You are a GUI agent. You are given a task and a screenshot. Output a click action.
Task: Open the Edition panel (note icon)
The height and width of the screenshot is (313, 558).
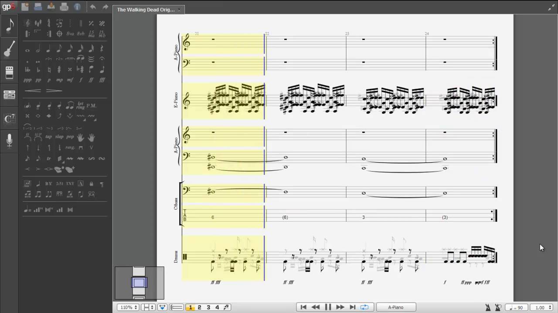pos(9,25)
